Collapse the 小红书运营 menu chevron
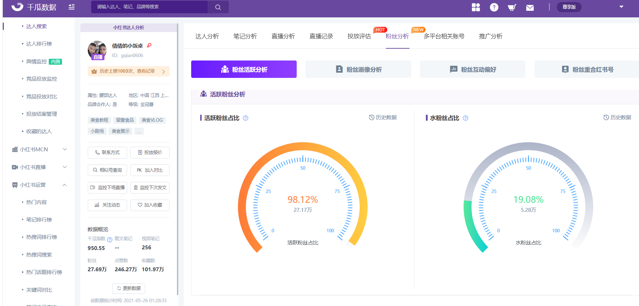The height and width of the screenshot is (306, 639). pyautogui.click(x=65, y=185)
